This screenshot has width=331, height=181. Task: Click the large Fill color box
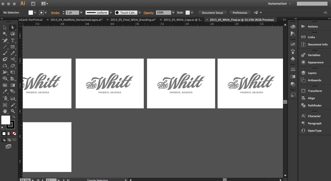[x=5, y=120]
